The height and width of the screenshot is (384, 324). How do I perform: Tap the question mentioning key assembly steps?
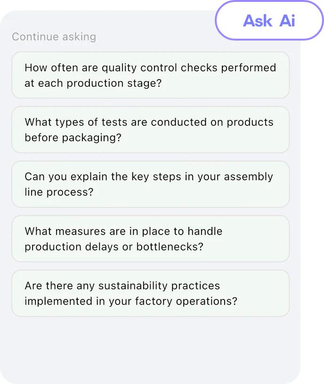150,184
